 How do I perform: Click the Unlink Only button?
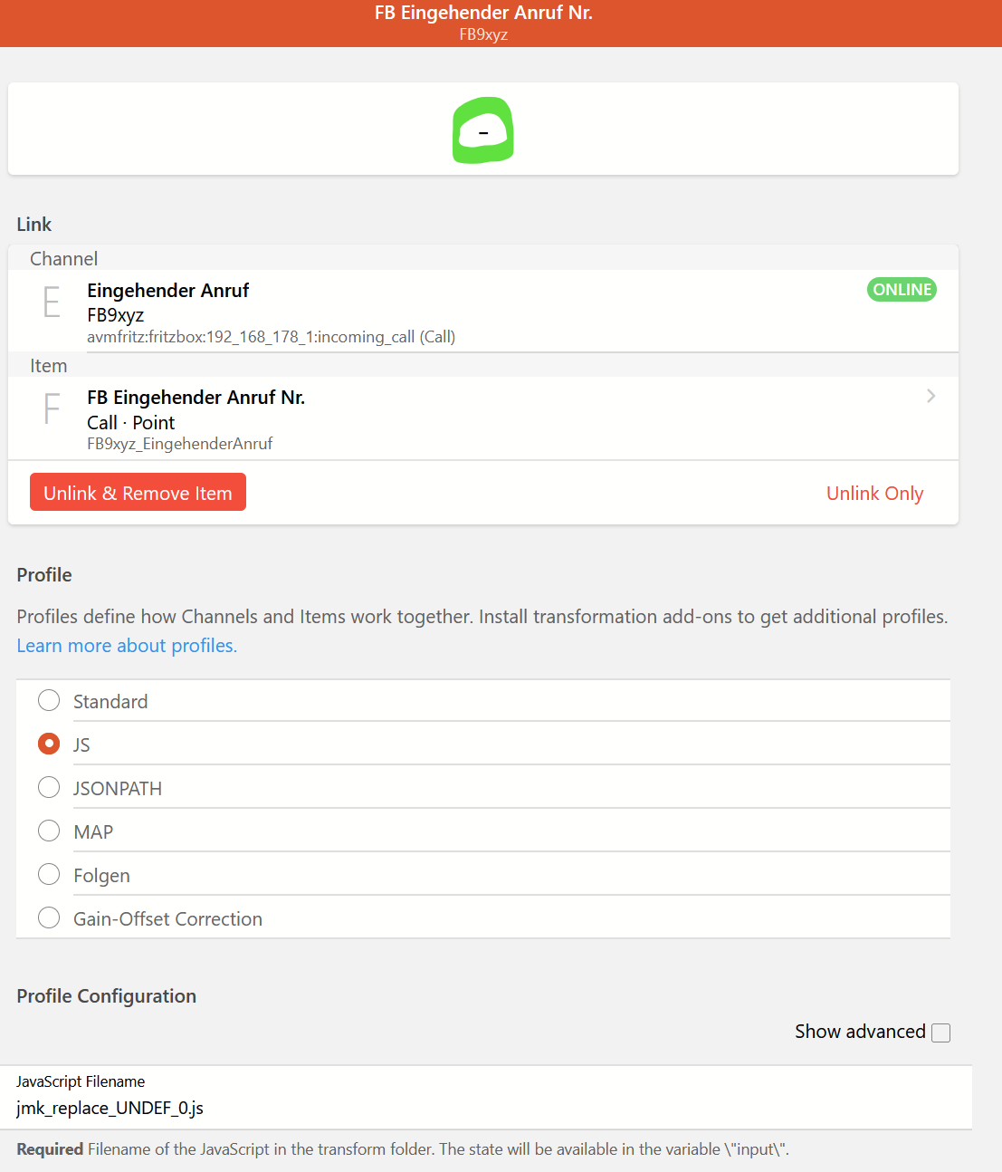pyautogui.click(x=874, y=494)
